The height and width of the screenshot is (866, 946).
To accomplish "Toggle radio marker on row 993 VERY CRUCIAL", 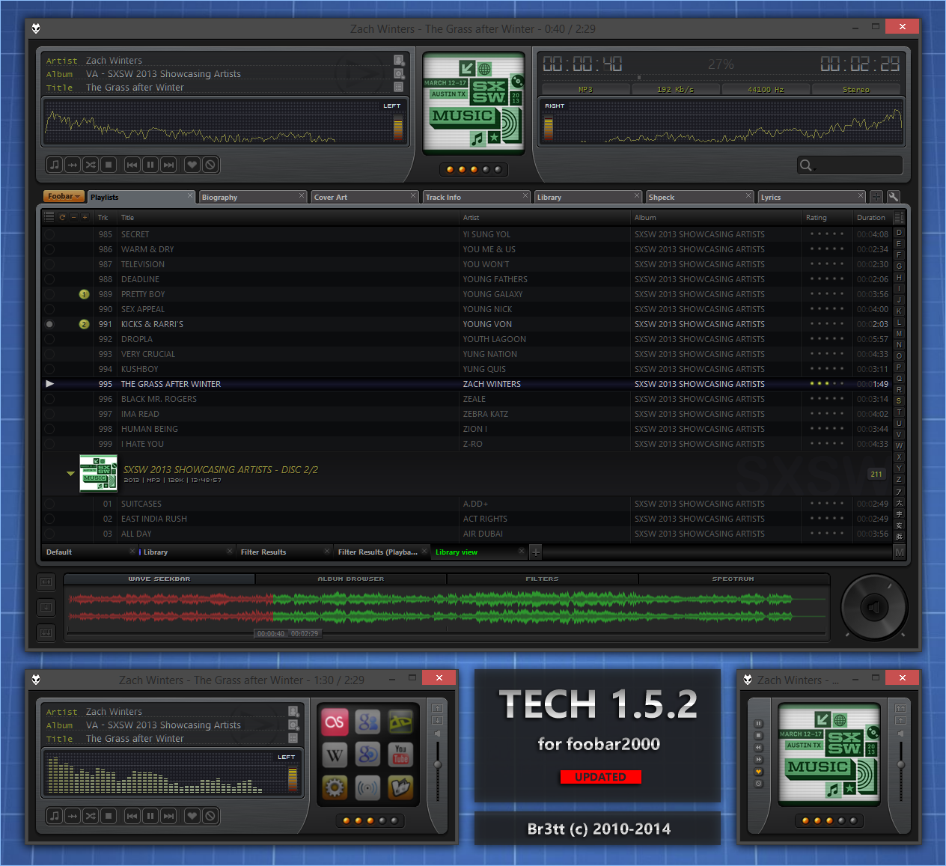I will pos(49,354).
